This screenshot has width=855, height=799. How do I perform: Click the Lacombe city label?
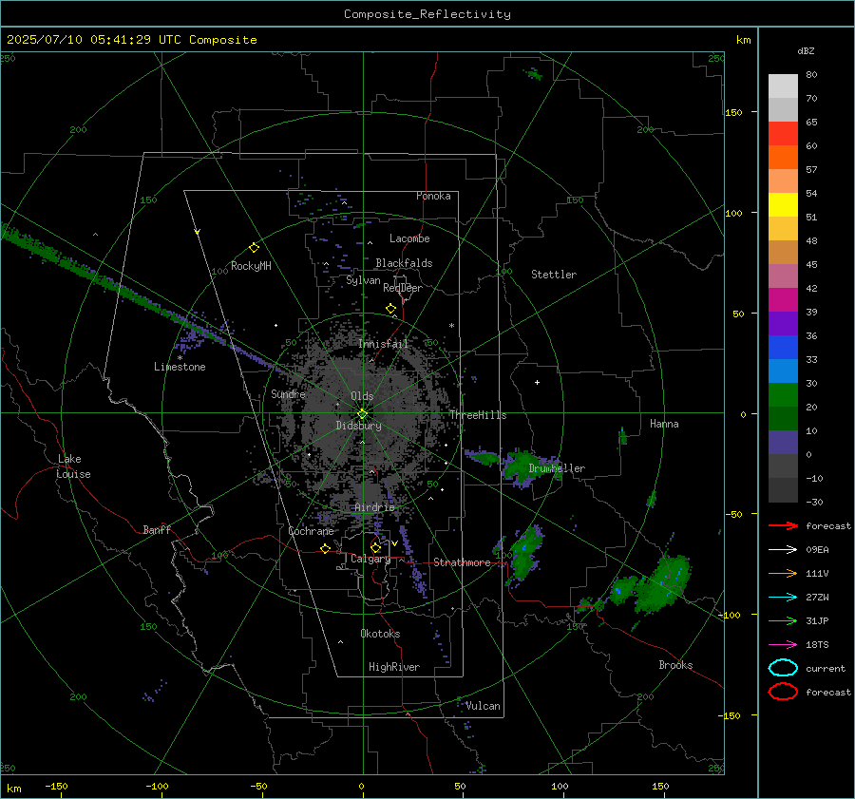click(409, 238)
